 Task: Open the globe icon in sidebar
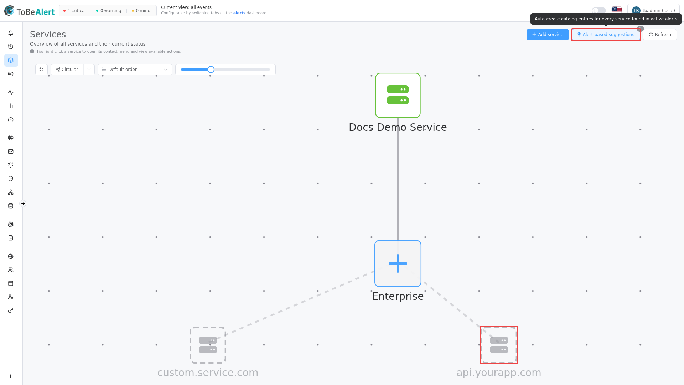(11, 256)
